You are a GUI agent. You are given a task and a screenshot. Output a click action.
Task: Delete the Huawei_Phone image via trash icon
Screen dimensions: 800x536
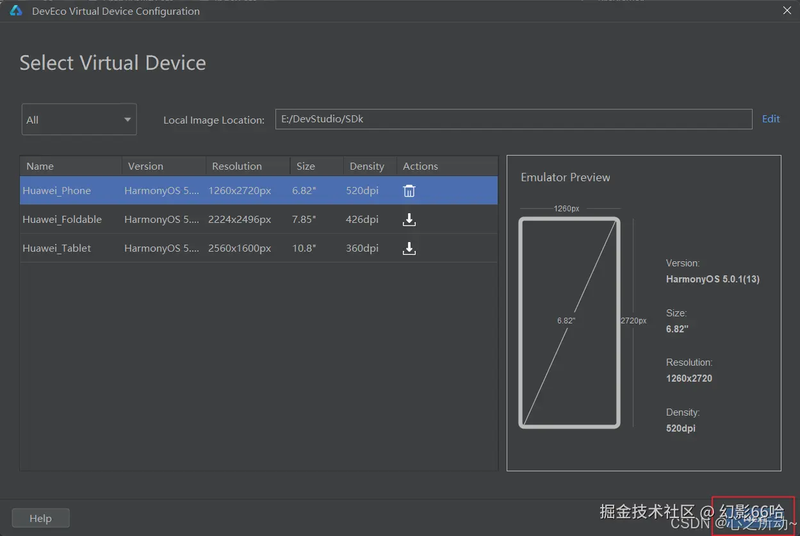coord(409,191)
